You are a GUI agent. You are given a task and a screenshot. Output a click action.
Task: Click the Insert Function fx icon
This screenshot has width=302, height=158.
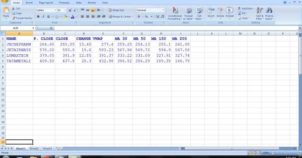(51, 28)
